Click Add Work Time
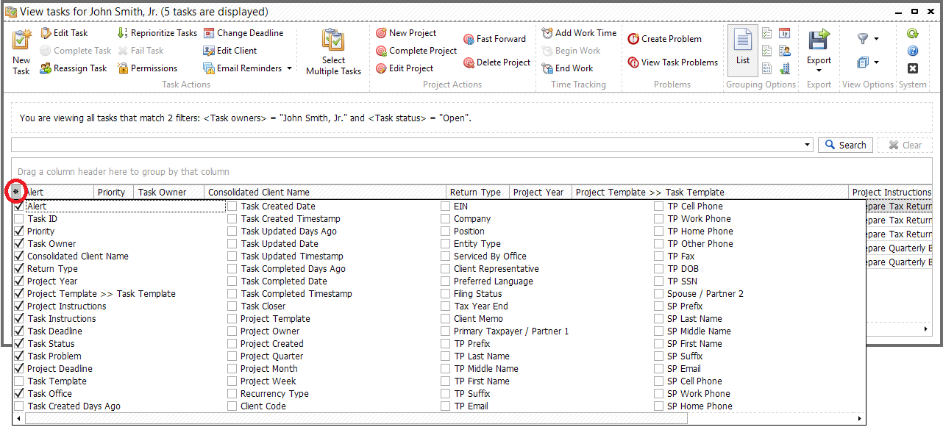The height and width of the screenshot is (427, 943). tap(579, 33)
